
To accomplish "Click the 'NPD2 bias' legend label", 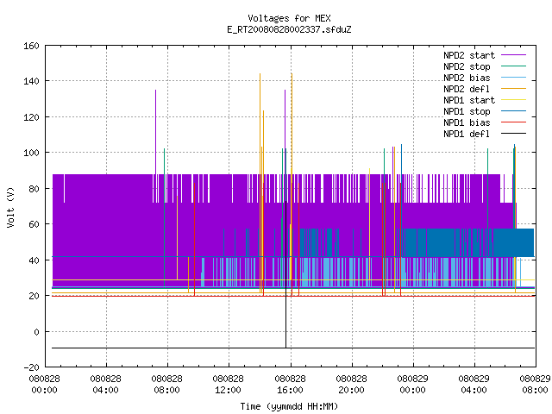I will click(x=467, y=78).
